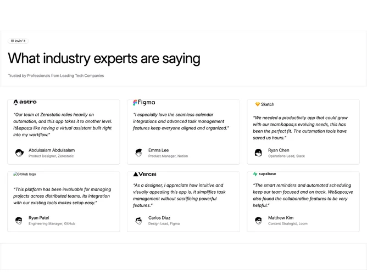The image size is (367, 275).
Task: Click Carlos Diaz's avatar icon
Action: [x=139, y=221]
